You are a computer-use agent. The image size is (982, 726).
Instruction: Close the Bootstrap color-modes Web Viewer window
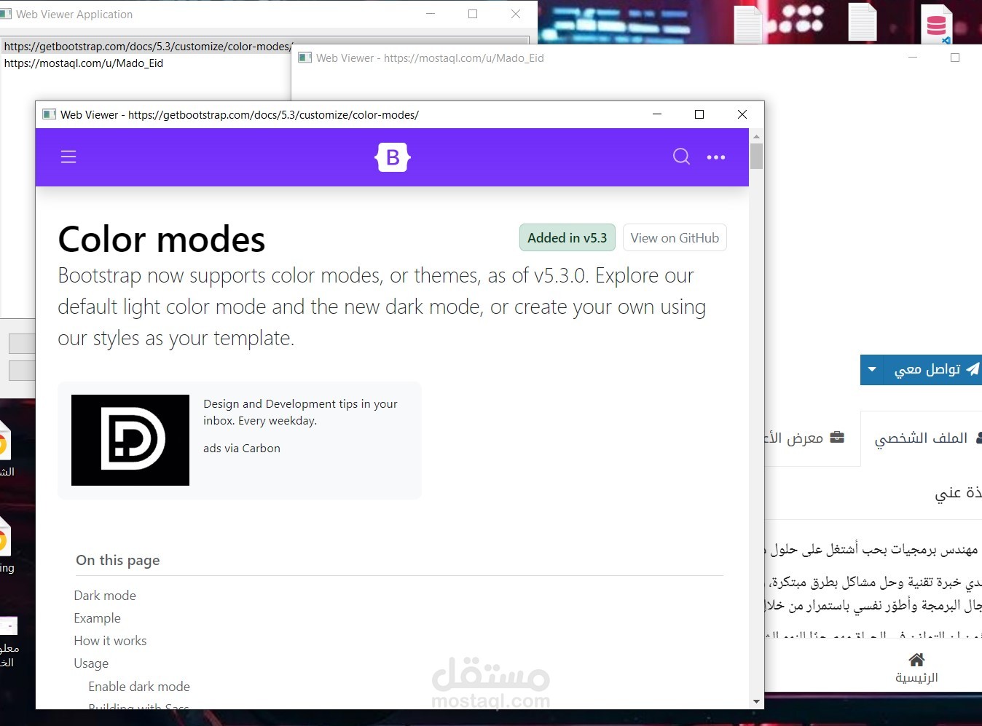[x=742, y=114]
